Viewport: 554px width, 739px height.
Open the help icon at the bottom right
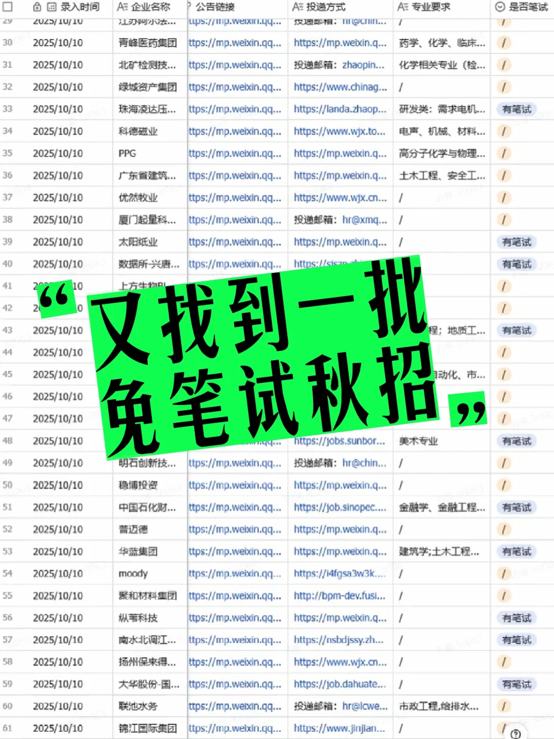tap(516, 734)
